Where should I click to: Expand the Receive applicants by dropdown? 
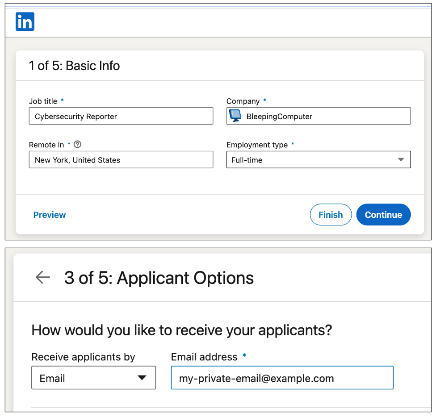tap(93, 377)
